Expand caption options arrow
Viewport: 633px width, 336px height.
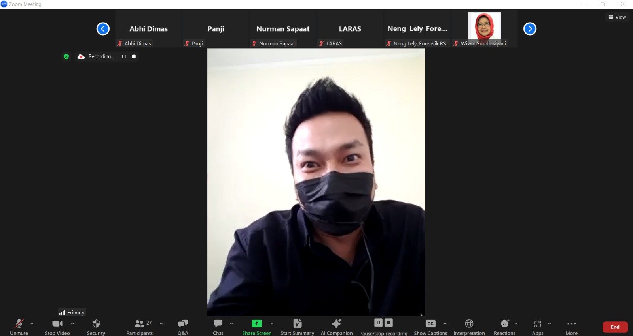coord(445,323)
